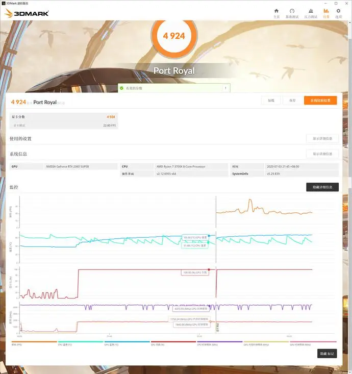Toggle pink GPU clock frequency legend
The height and width of the screenshot is (374, 352).
pos(313,343)
